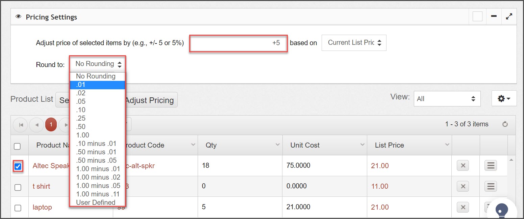The width and height of the screenshot is (524, 219).
Task: Click the grid scrollbar up arrow
Action: coord(511,160)
